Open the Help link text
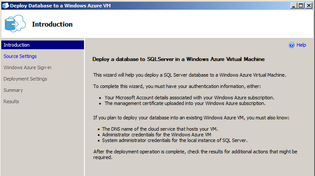 pyautogui.click(x=301, y=45)
